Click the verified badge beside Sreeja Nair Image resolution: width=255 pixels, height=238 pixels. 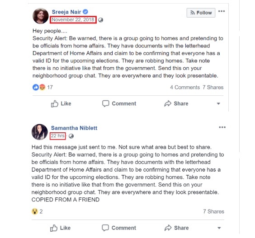tap(85, 12)
